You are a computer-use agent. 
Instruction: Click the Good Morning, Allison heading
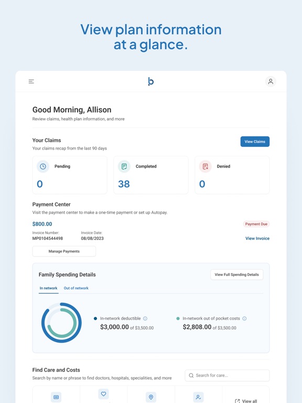click(72, 110)
